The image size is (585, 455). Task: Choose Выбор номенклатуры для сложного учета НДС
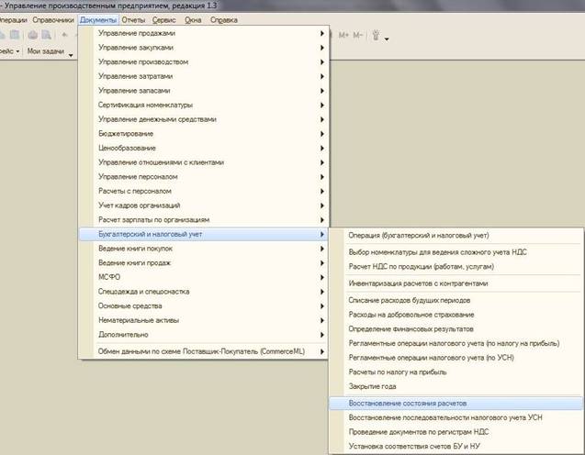(x=456, y=252)
